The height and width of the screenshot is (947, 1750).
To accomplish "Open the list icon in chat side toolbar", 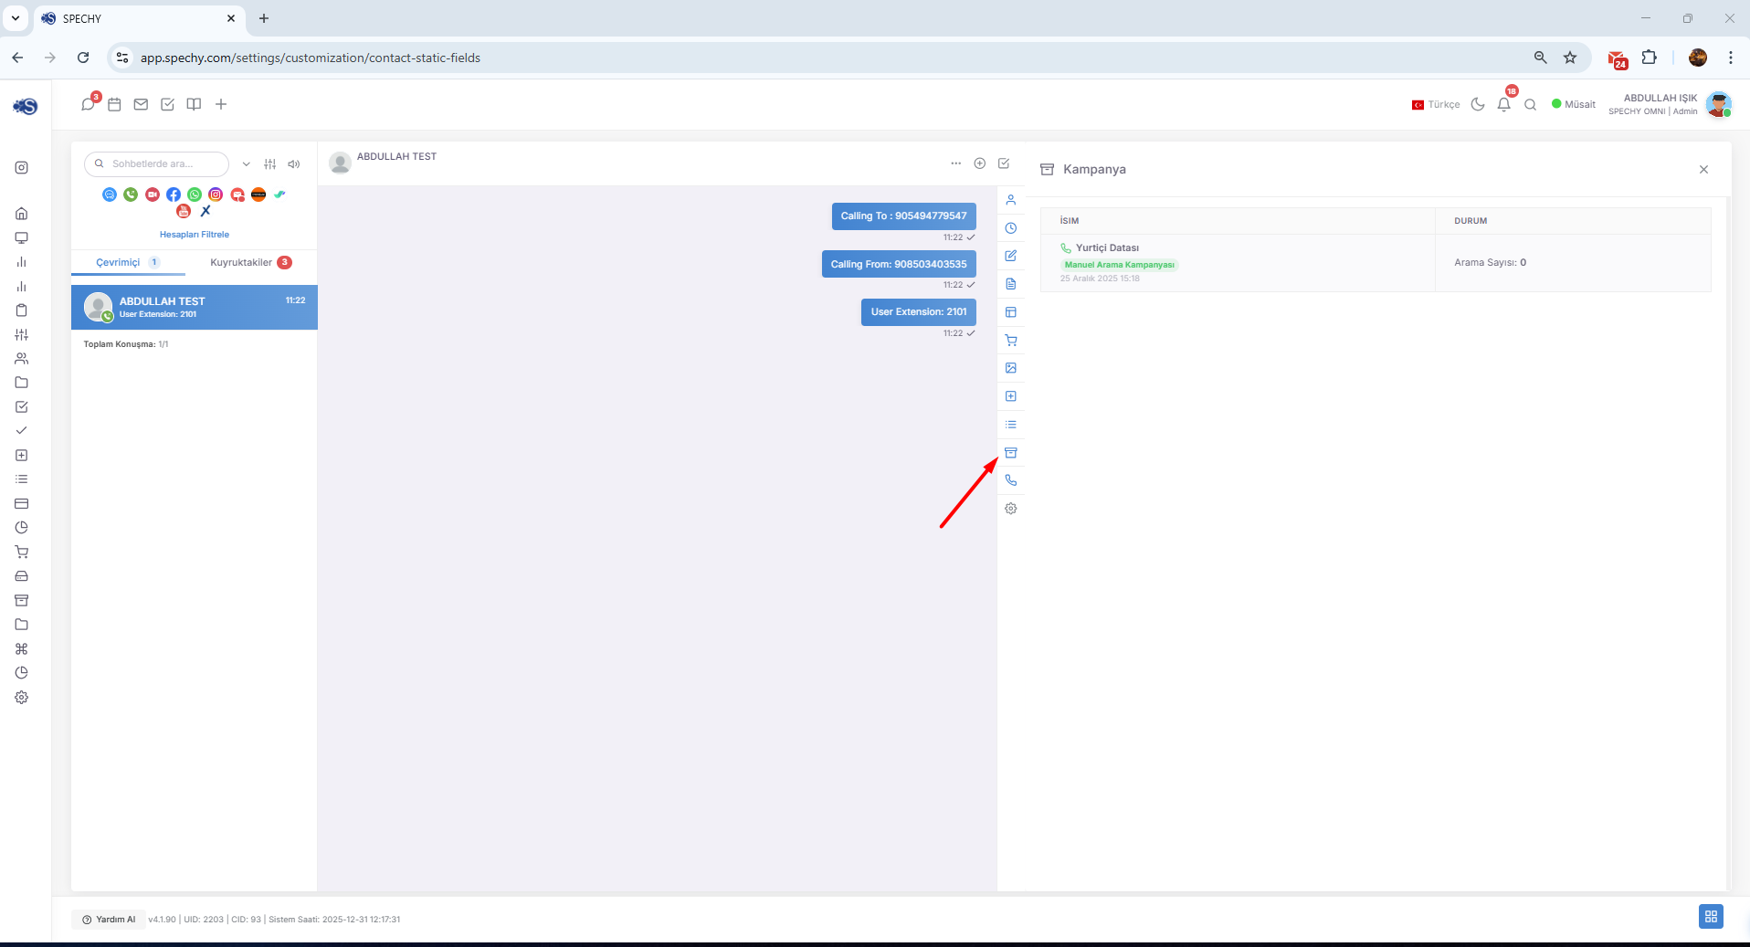I will click(x=1011, y=425).
